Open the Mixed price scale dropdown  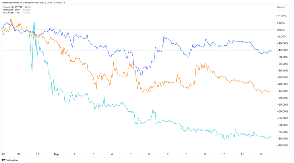pos(281,7)
